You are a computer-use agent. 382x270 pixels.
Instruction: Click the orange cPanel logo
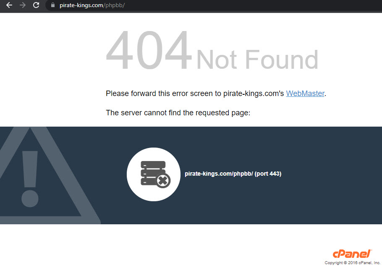(352, 254)
